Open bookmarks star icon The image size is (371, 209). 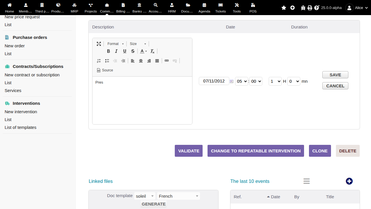pos(284,8)
